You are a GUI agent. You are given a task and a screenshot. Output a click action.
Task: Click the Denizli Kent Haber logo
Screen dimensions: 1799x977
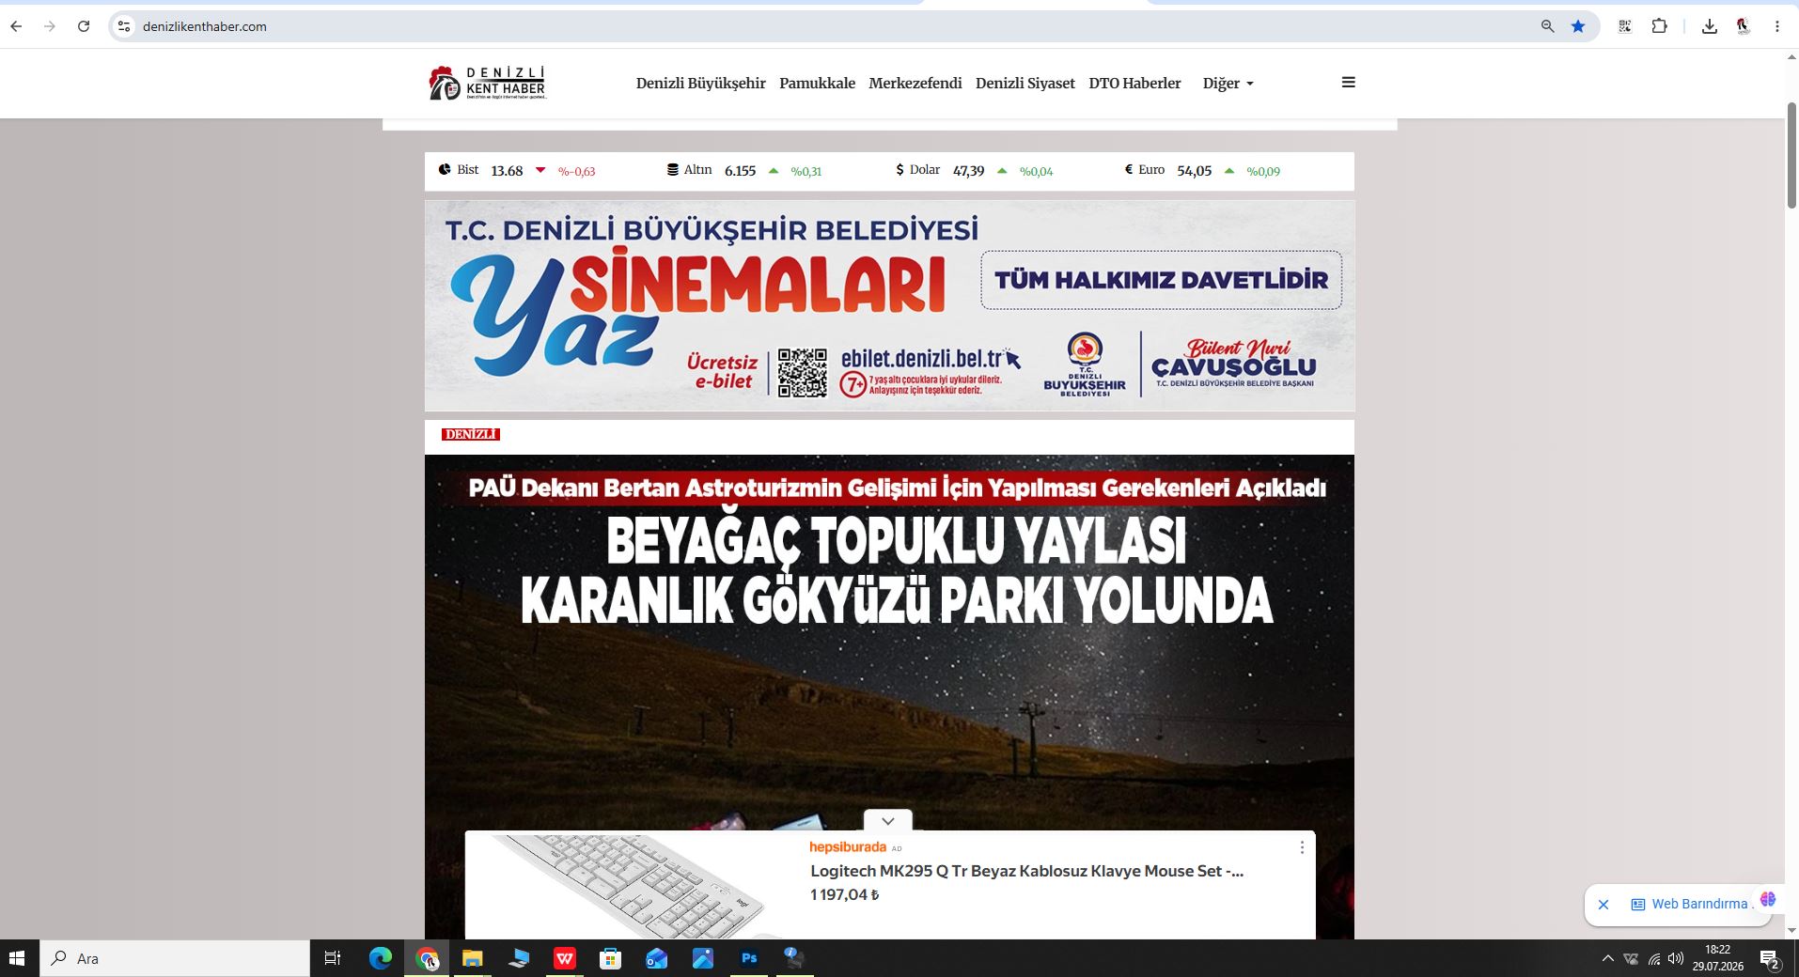point(487,83)
